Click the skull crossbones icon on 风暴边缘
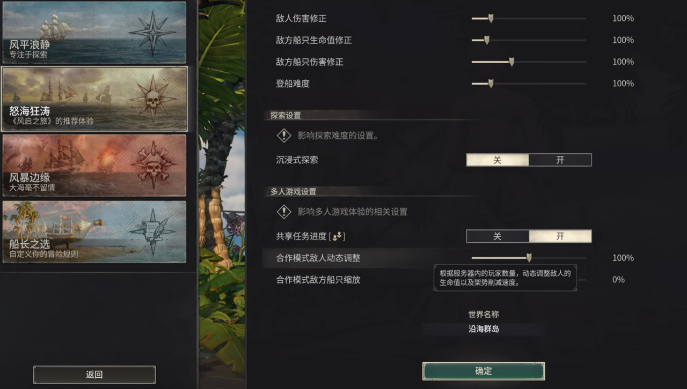Screen dimensions: 687x389 point(154,164)
